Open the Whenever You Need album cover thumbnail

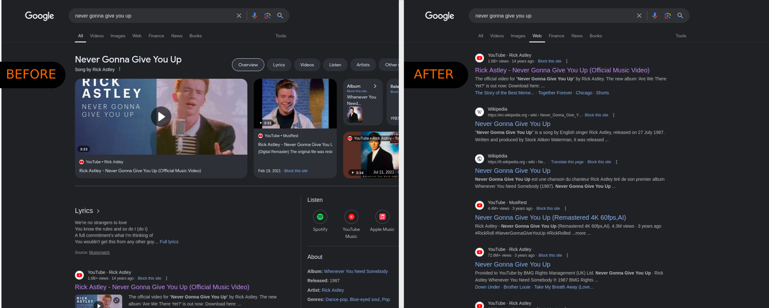(x=355, y=115)
